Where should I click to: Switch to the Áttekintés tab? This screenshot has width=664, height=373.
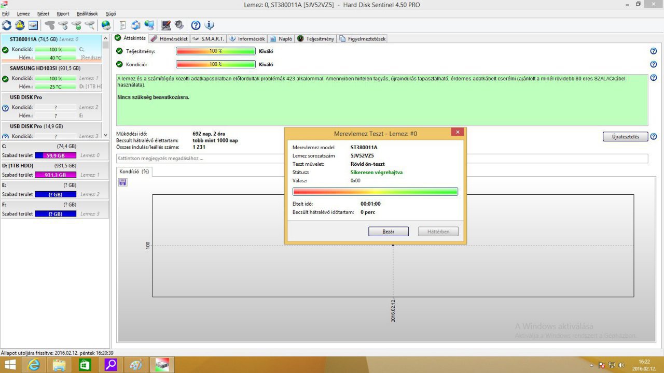[x=131, y=38]
